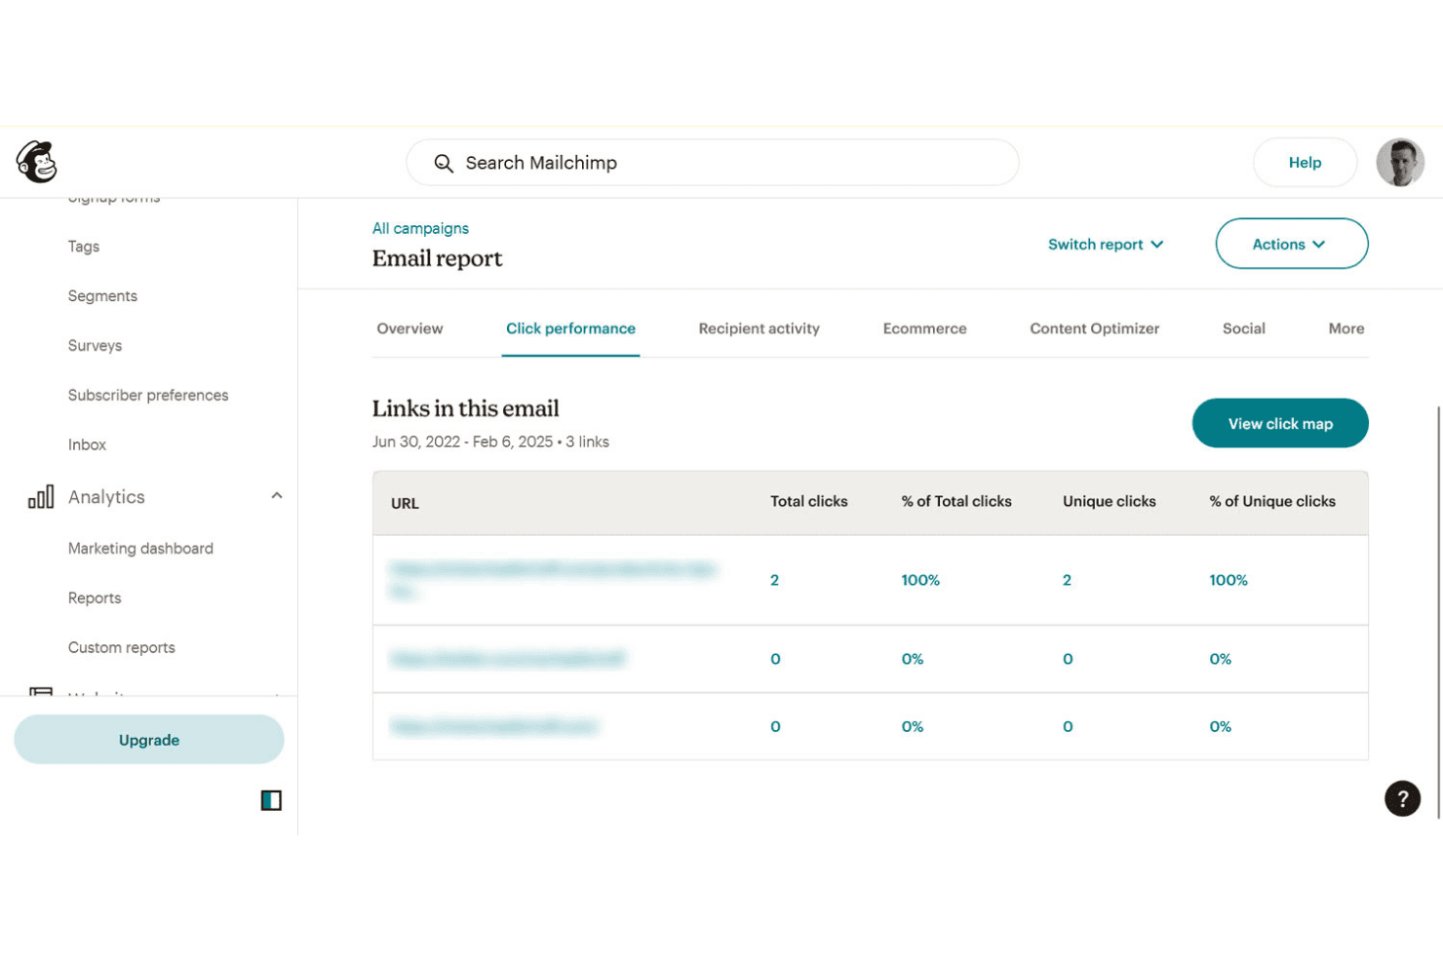The height and width of the screenshot is (962, 1443).
Task: Open Segments in the sidebar
Action: (x=102, y=296)
